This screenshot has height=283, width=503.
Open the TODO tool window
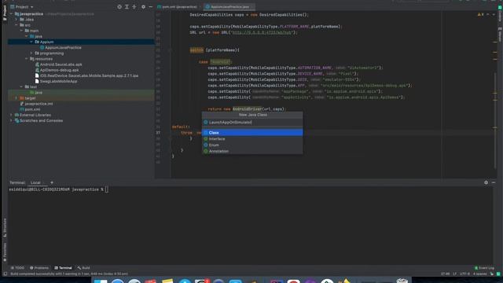[x=17, y=267]
